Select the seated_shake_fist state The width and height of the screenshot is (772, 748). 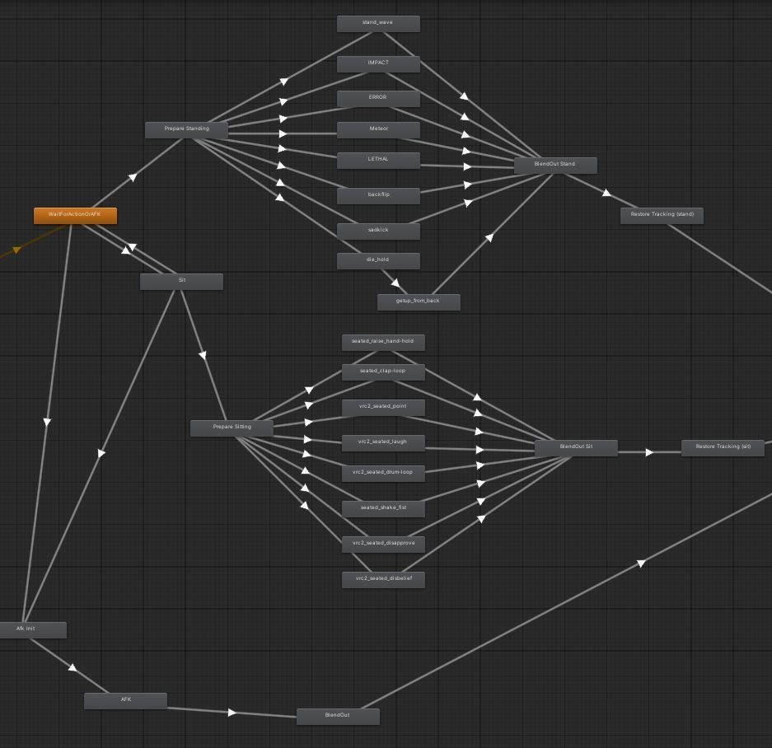tap(383, 508)
